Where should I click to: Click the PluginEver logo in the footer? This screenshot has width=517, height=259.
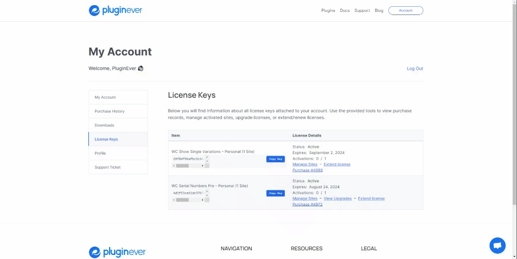click(x=117, y=252)
